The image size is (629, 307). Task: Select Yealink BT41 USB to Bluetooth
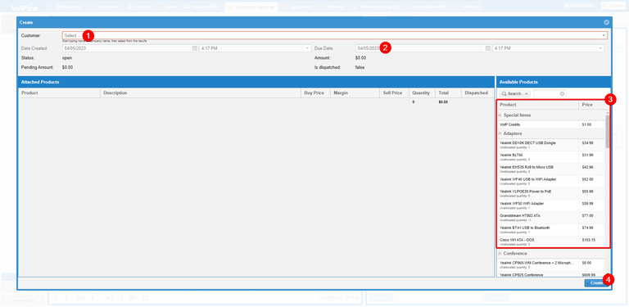tap(551, 230)
